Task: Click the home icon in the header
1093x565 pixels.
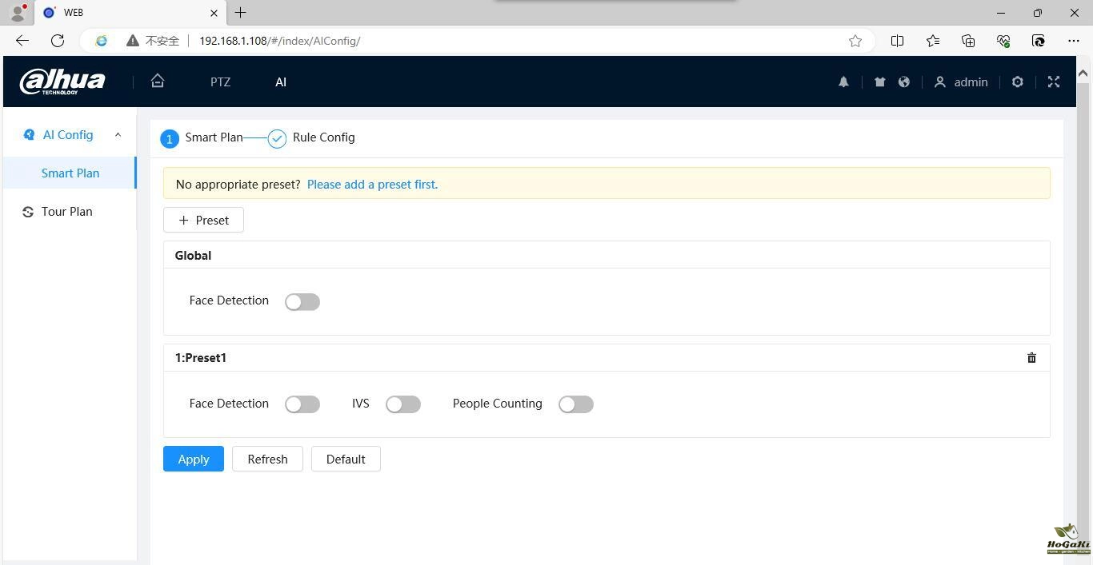Action: click(x=158, y=82)
